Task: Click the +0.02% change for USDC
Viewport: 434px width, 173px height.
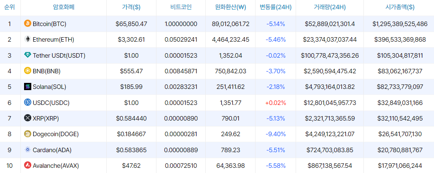Action: (x=276, y=103)
